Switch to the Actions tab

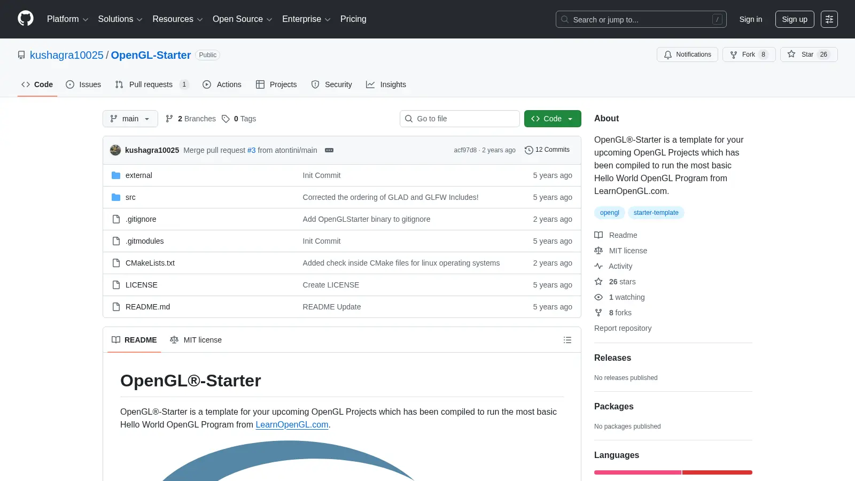(x=222, y=84)
